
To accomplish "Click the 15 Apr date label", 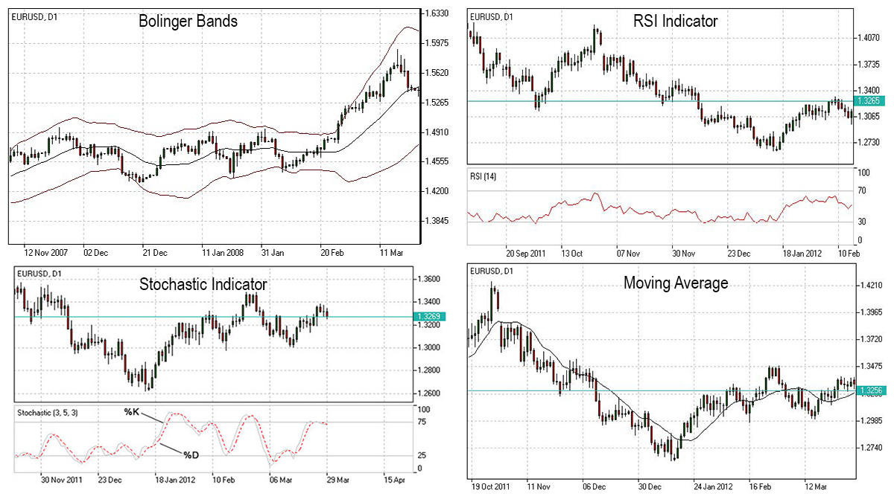I will tap(396, 480).
